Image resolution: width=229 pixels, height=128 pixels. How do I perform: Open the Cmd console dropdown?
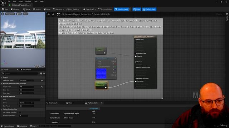34,126
